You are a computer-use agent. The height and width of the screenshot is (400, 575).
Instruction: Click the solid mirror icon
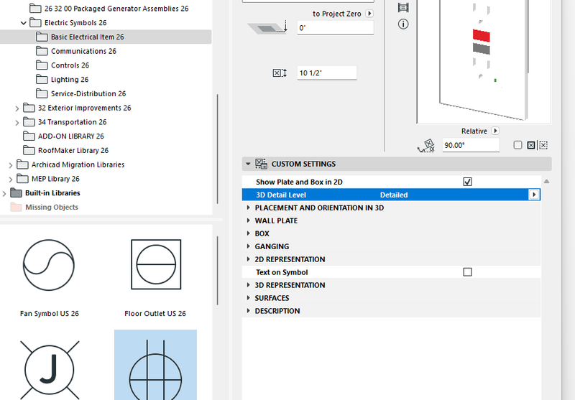[x=531, y=145]
